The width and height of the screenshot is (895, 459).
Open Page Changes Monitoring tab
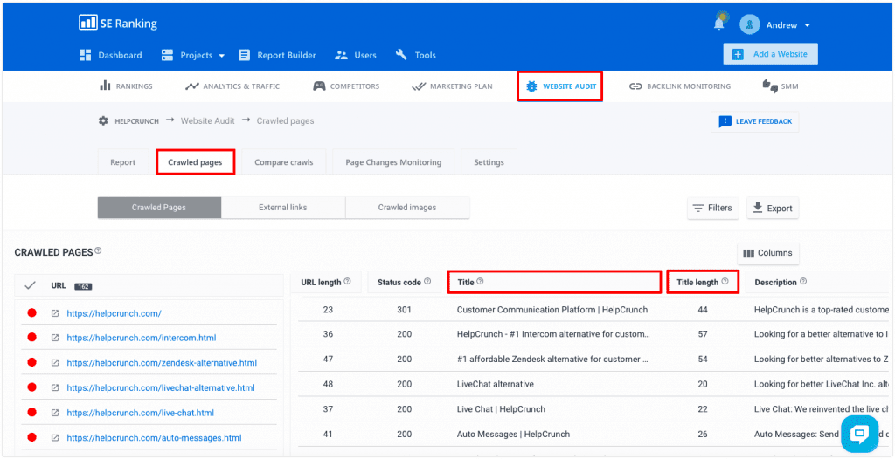point(393,162)
